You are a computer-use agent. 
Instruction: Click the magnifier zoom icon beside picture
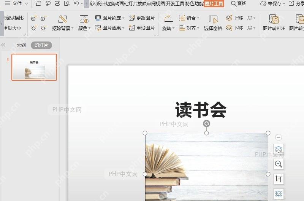tap(279, 164)
